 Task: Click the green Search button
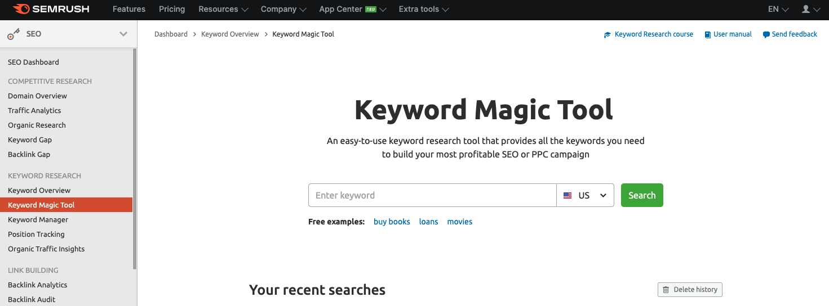[x=642, y=195]
